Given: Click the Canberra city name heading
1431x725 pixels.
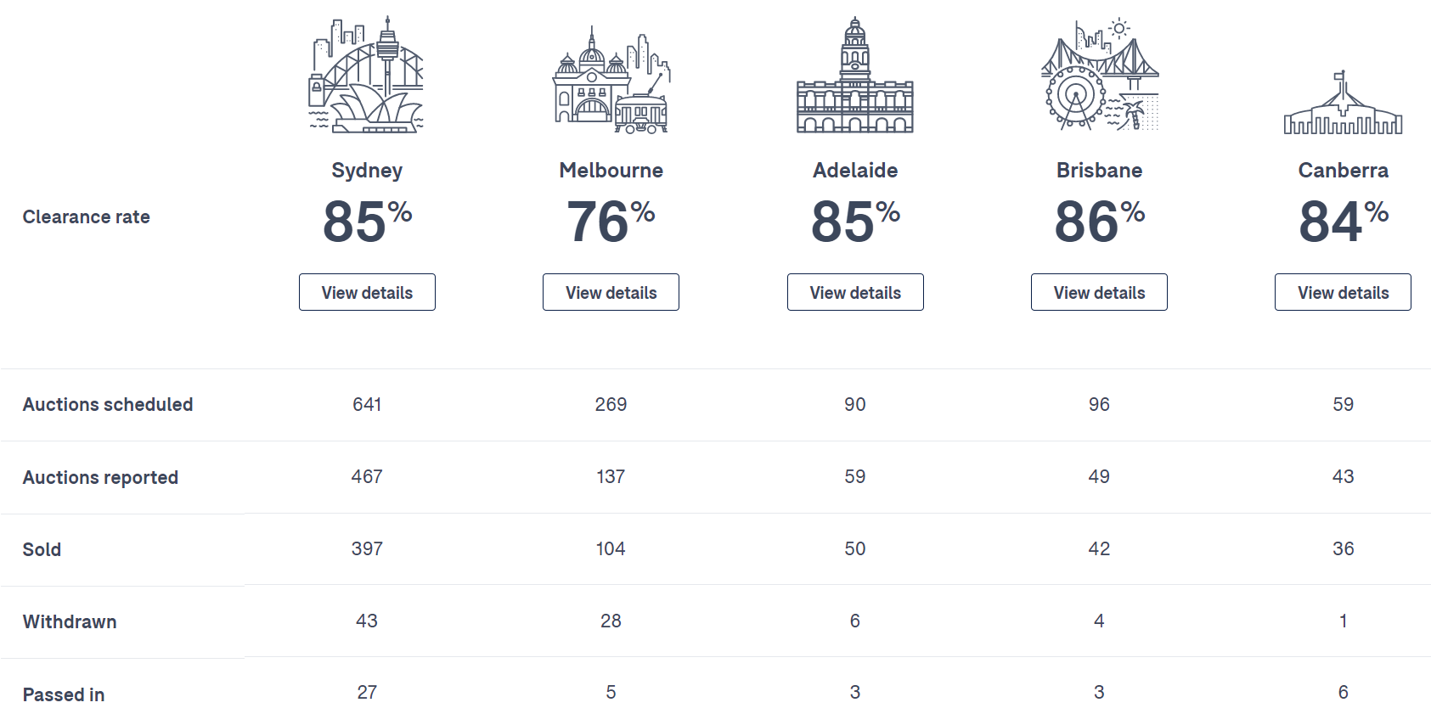Looking at the screenshot, I should click(1343, 171).
